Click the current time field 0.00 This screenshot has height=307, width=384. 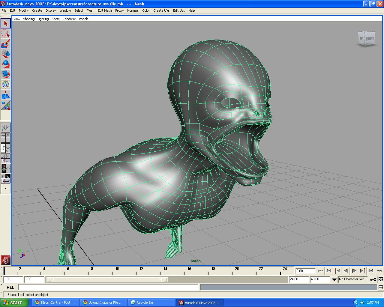pos(305,271)
